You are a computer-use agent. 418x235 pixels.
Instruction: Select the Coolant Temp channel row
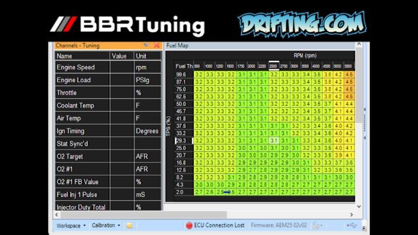[81, 105]
